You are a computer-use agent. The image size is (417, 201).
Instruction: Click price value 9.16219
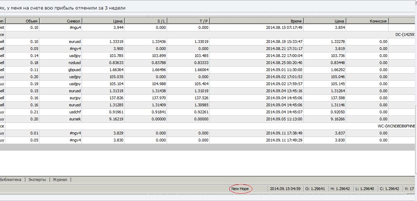pyautogui.click(x=116, y=119)
